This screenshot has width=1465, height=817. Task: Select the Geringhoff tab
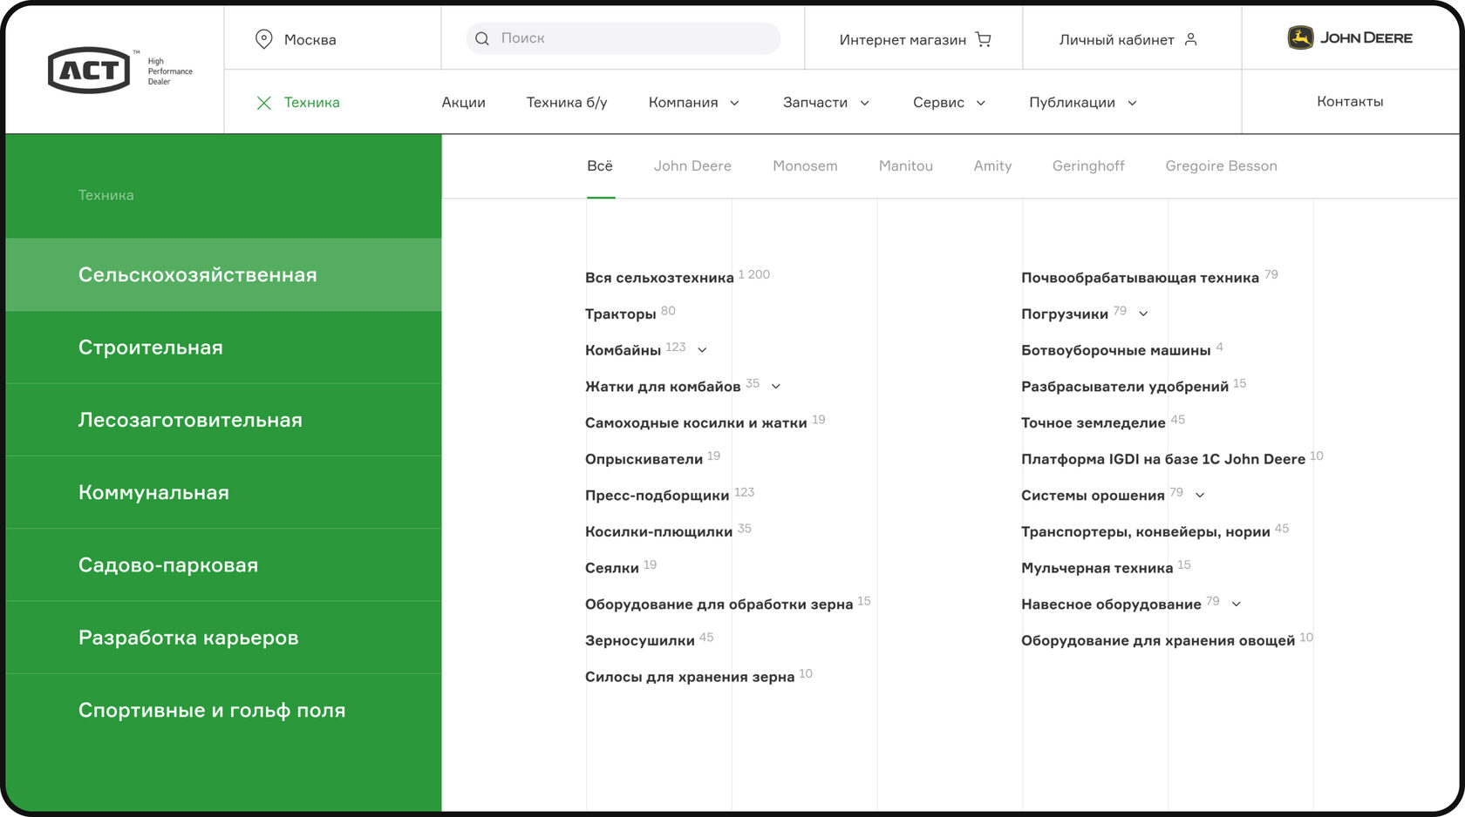point(1087,165)
